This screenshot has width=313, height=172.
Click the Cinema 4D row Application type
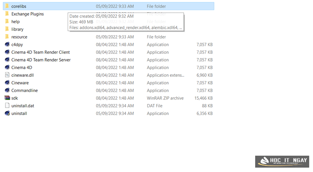coord(158,68)
